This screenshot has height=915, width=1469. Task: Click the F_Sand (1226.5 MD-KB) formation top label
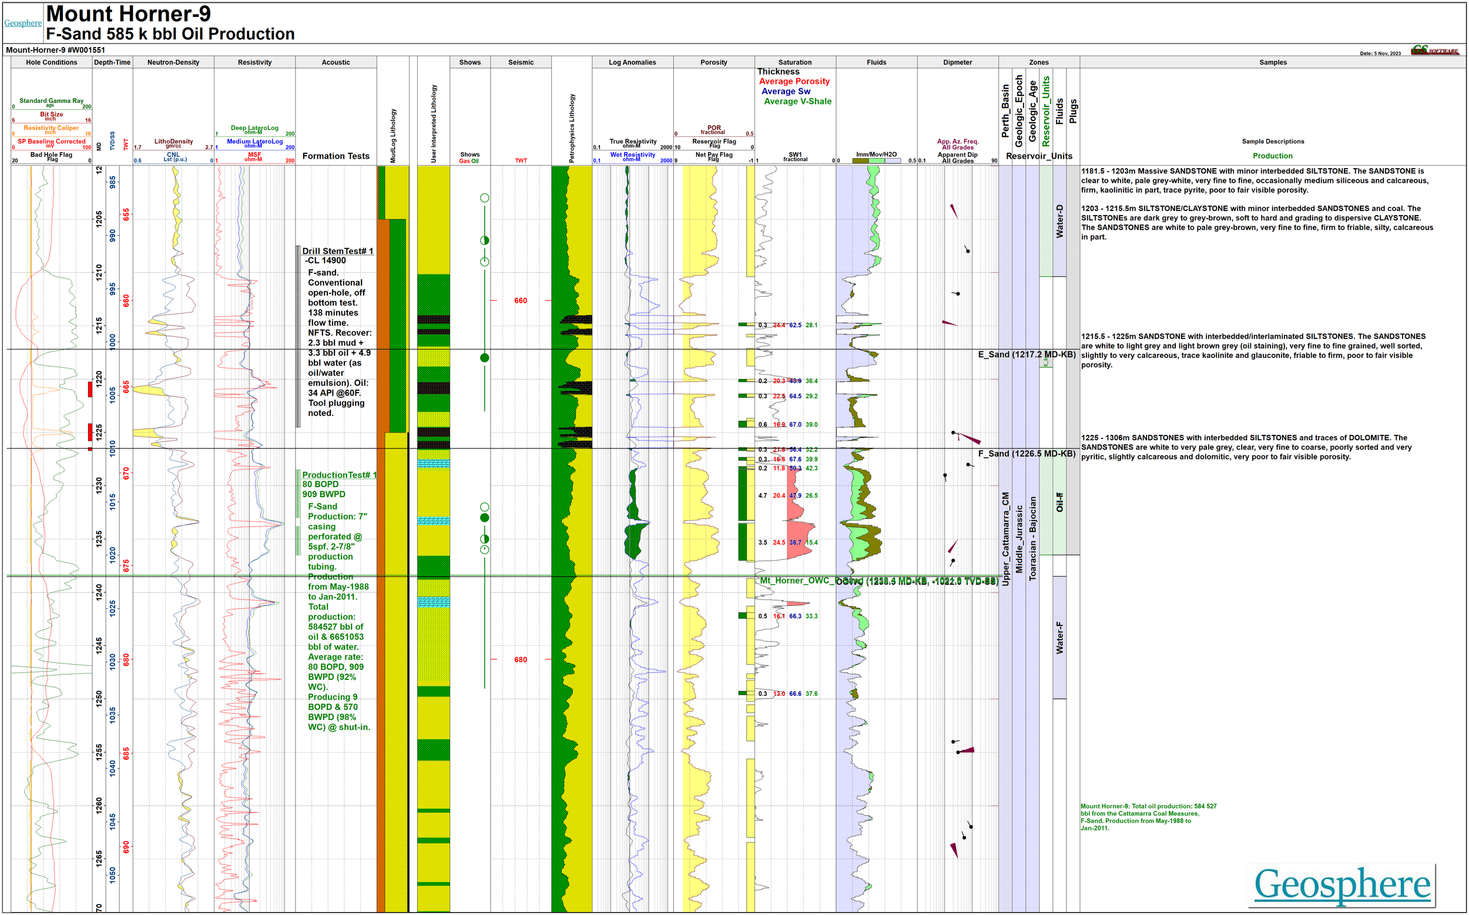click(x=1026, y=454)
